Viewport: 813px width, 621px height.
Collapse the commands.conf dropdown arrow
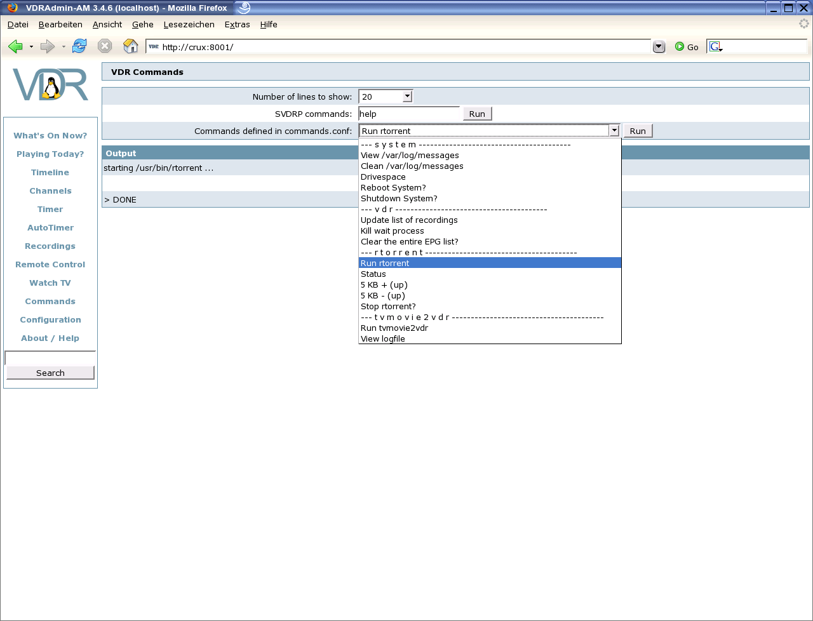[614, 131]
